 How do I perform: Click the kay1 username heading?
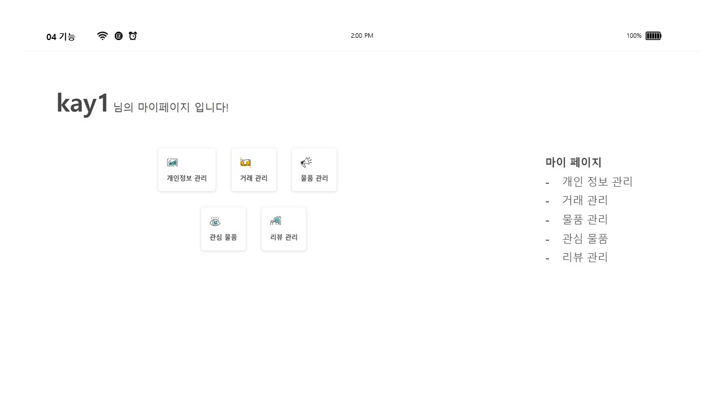(x=83, y=103)
